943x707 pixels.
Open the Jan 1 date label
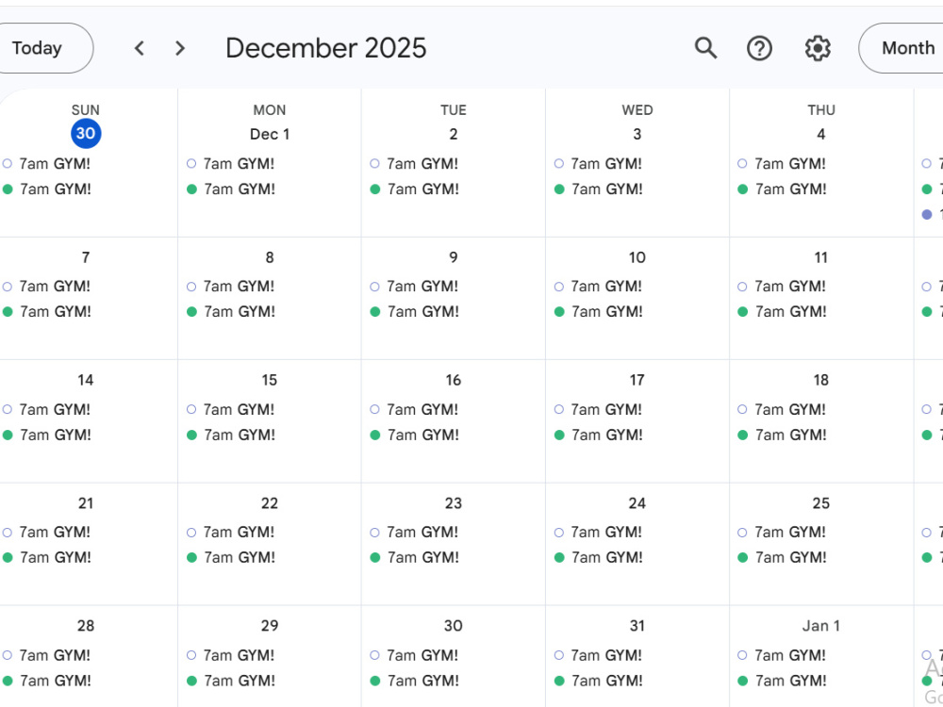pyautogui.click(x=821, y=626)
